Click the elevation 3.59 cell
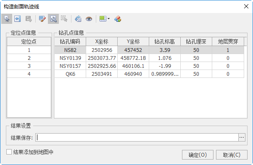Image resolution: width=253 pixels, height=165 pixels. click(x=165, y=50)
